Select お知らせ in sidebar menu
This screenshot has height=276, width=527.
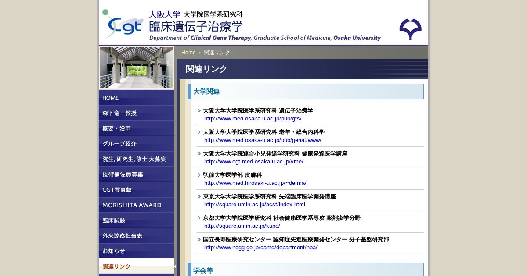point(136,251)
